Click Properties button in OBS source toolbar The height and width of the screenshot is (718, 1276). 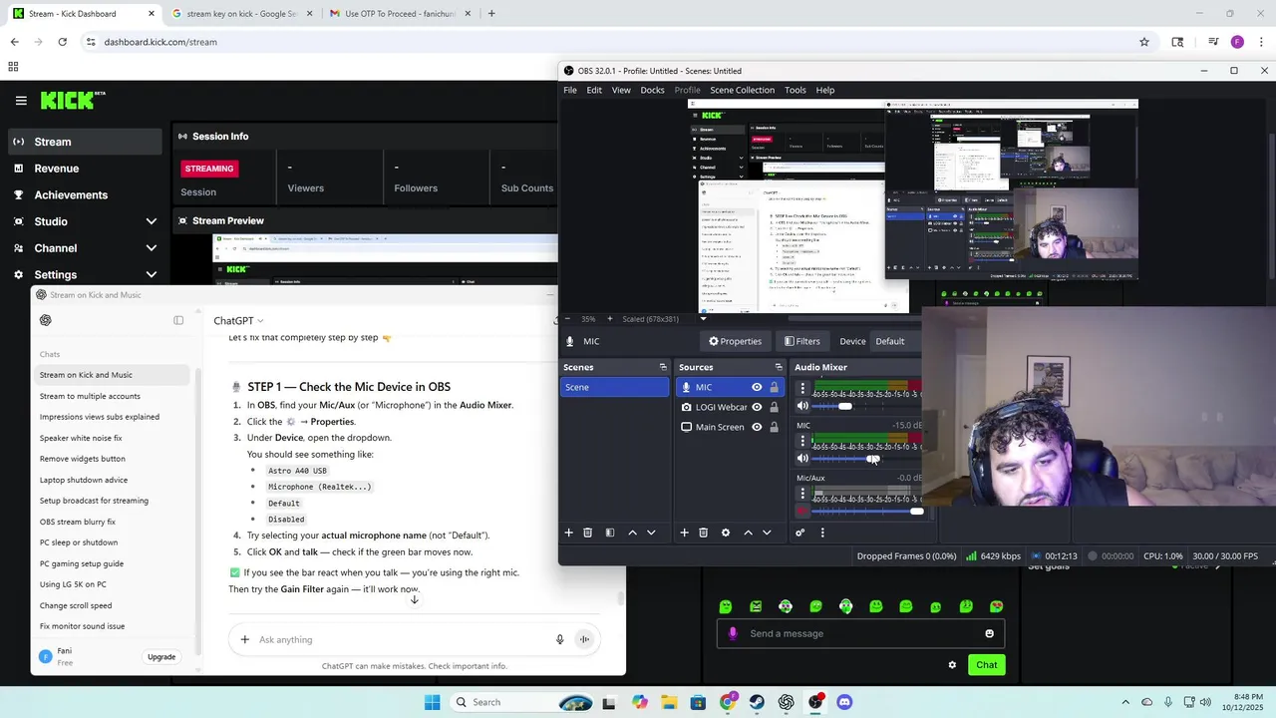click(x=736, y=341)
